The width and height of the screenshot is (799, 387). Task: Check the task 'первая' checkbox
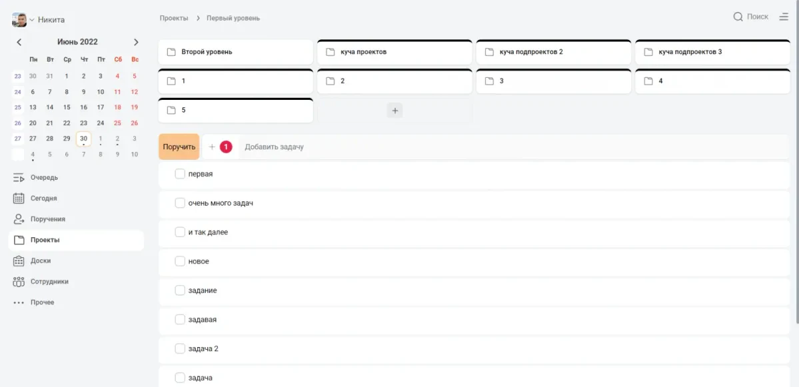[x=180, y=174]
